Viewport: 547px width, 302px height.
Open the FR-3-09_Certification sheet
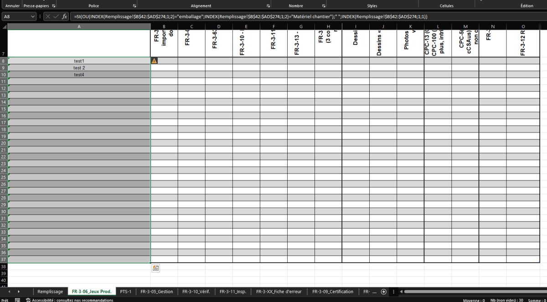coord(333,292)
